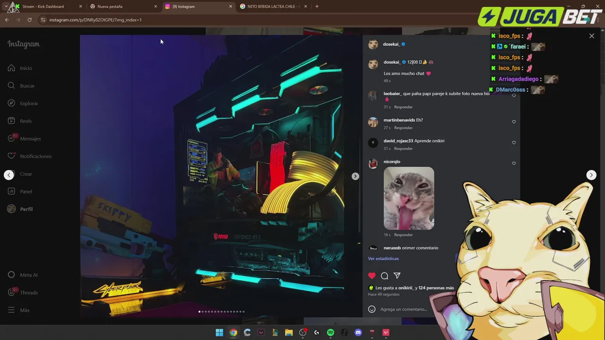The height and width of the screenshot is (340, 605).
Task: Reply to martinbenavids' comment
Action: coord(403,127)
